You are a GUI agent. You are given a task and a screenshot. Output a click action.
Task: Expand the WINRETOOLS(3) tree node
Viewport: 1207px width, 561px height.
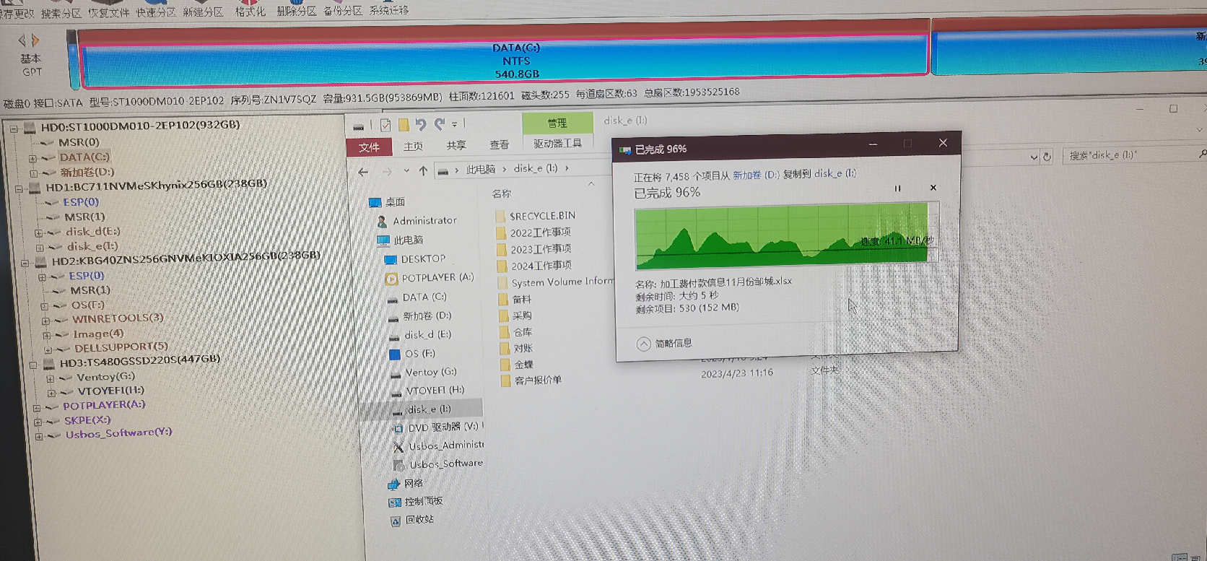click(x=45, y=321)
